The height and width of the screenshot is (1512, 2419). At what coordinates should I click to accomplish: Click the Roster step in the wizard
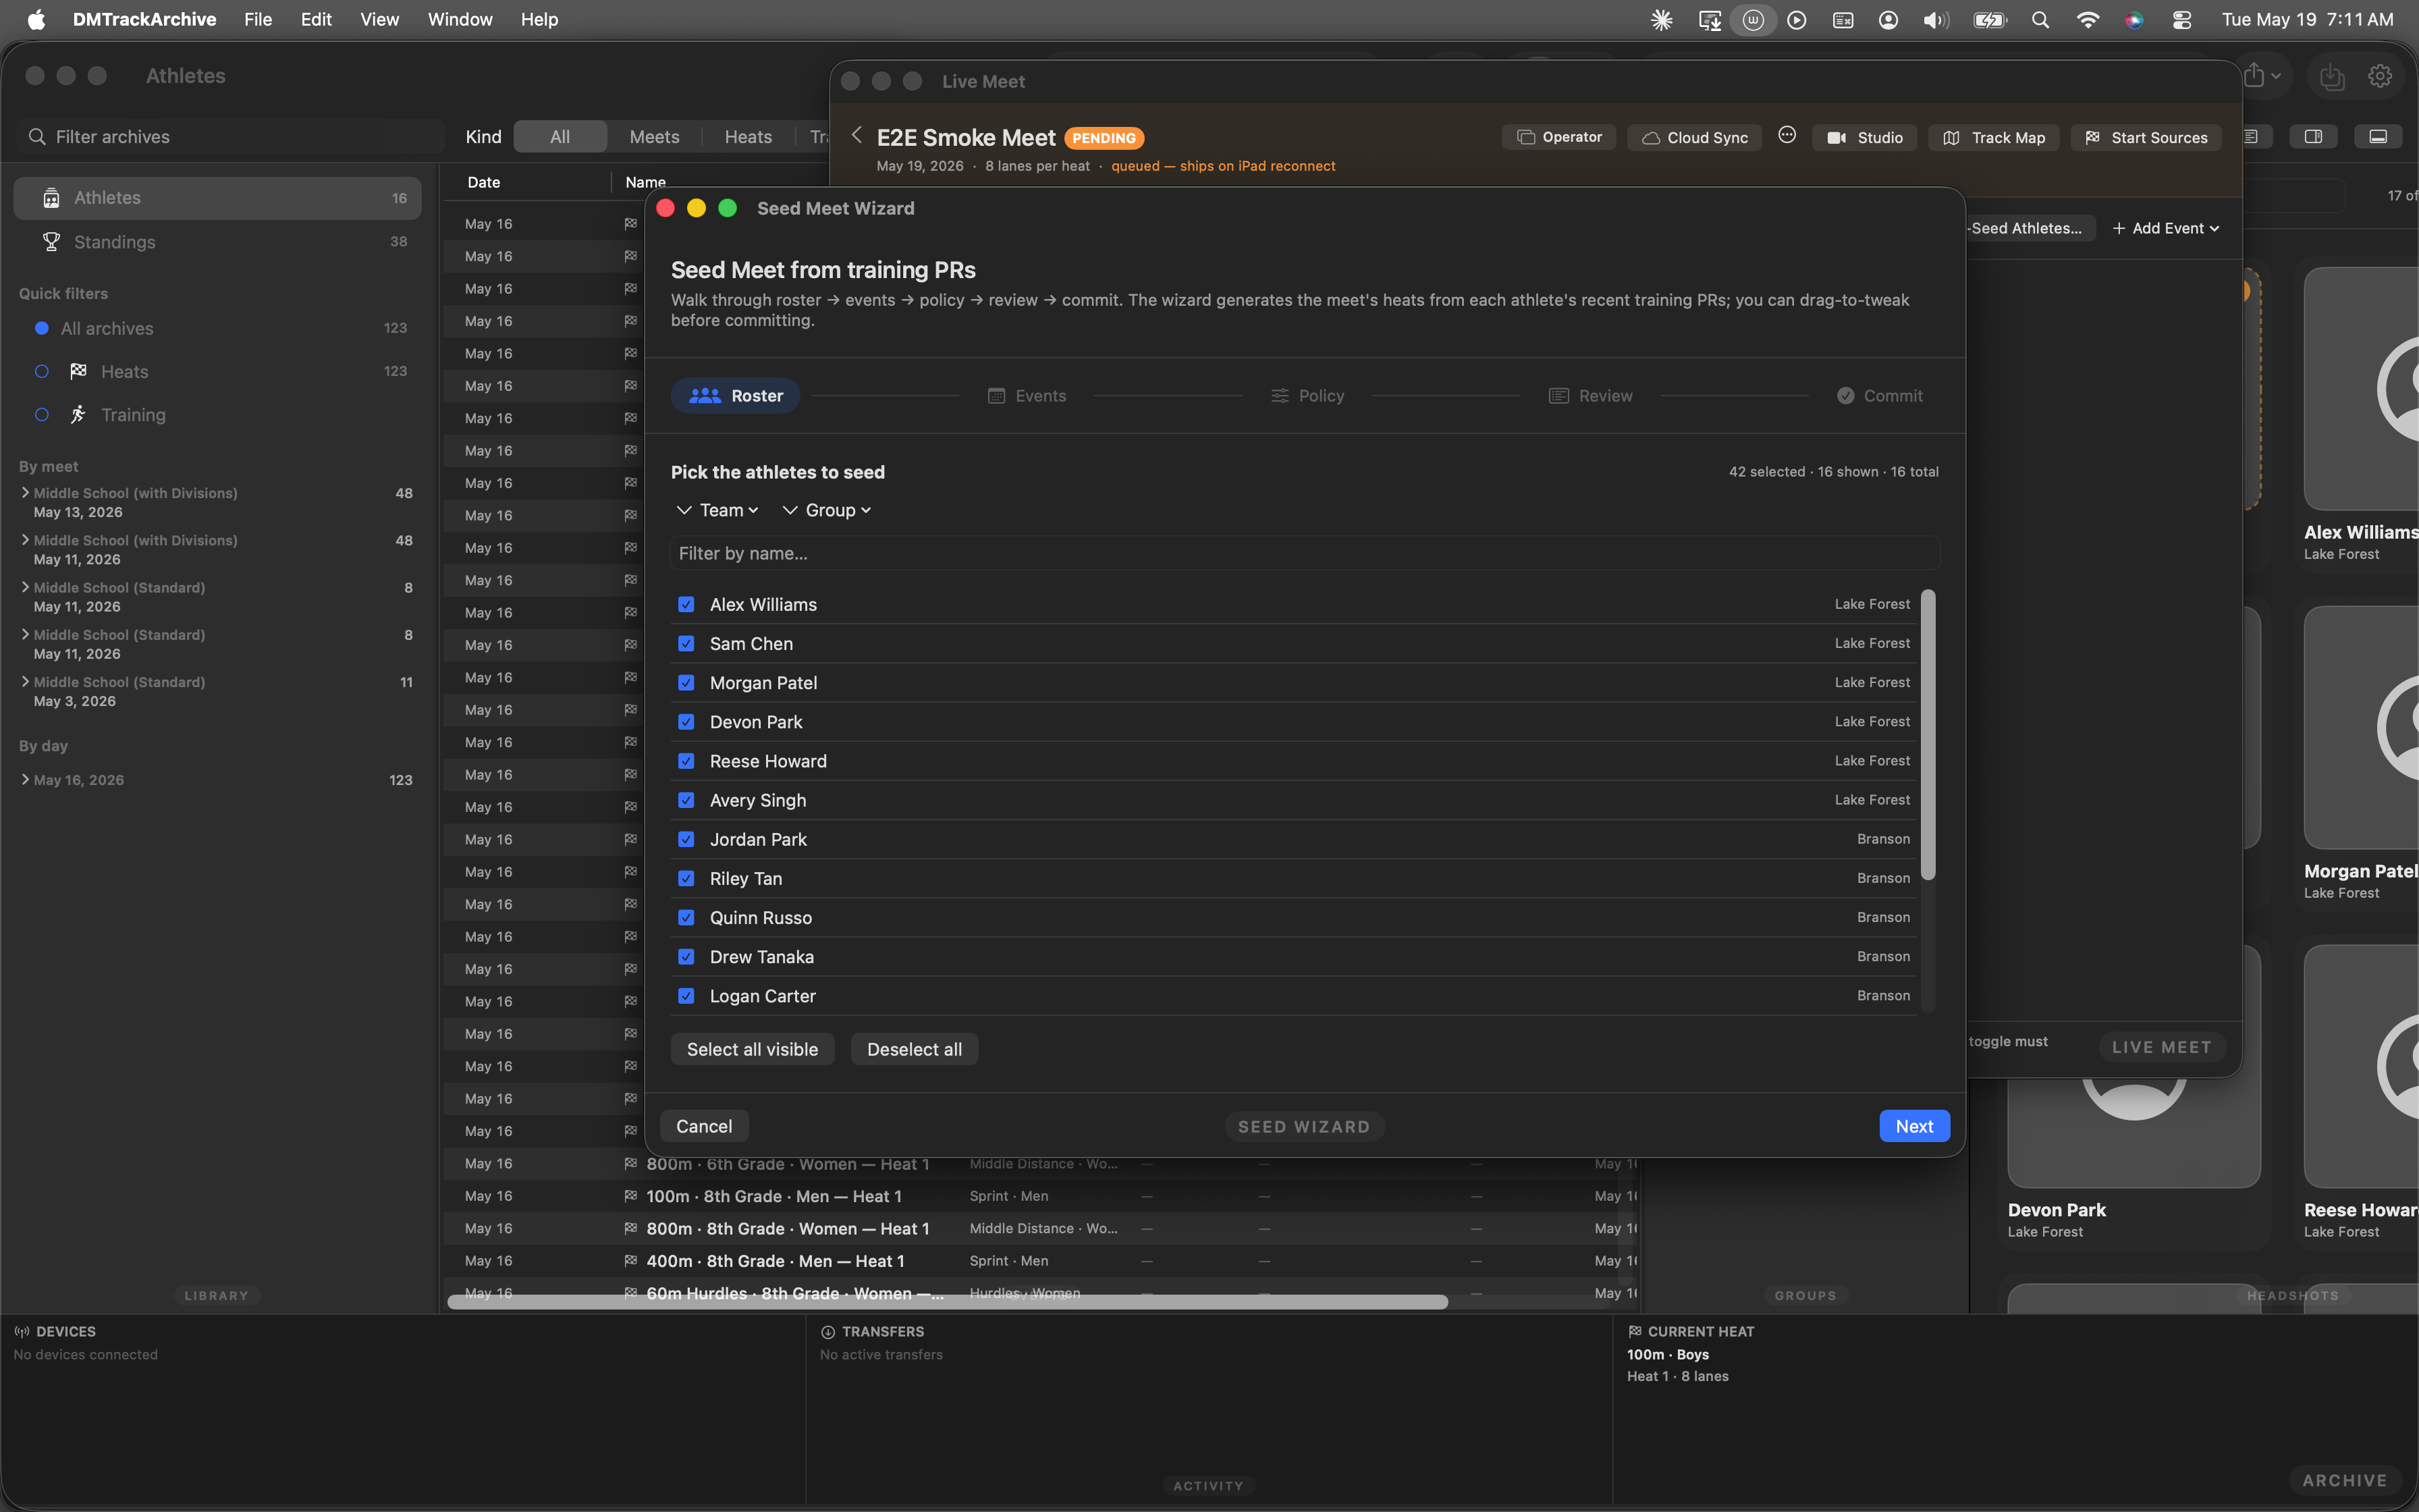click(736, 396)
